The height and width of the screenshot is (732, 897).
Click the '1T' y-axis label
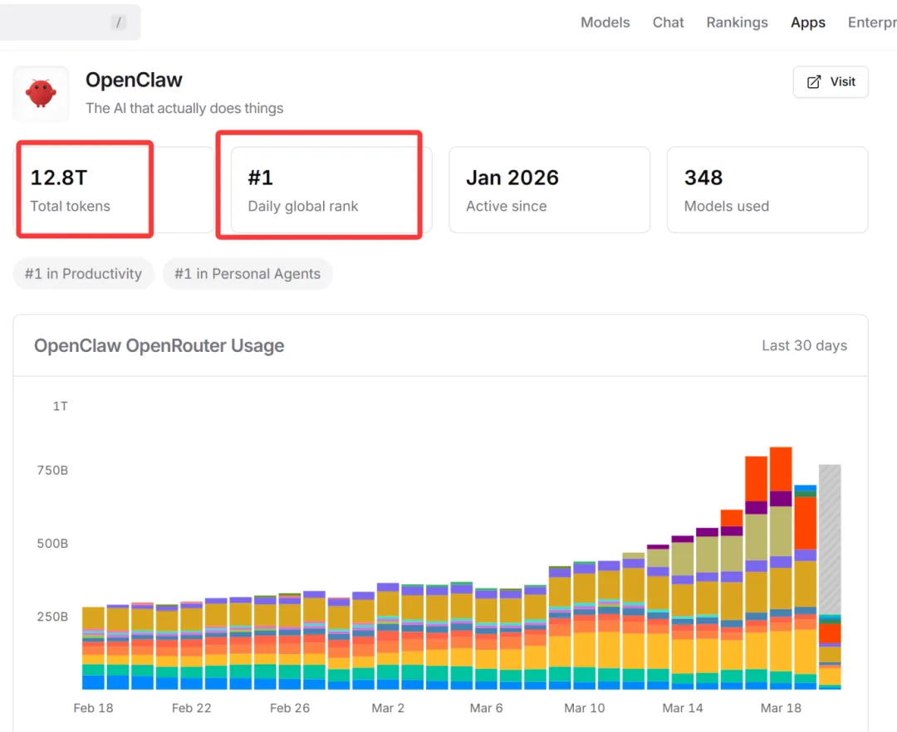[x=60, y=407]
